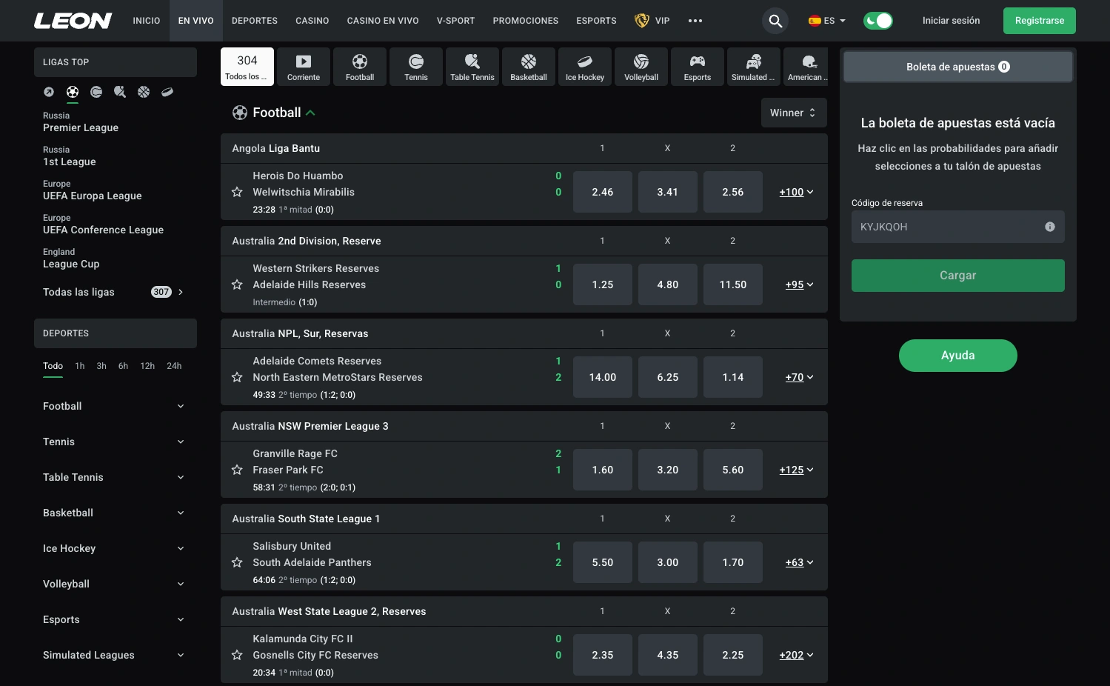This screenshot has width=1110, height=686.
Task: Filter live events by Esports in sport bar
Action: (698, 67)
